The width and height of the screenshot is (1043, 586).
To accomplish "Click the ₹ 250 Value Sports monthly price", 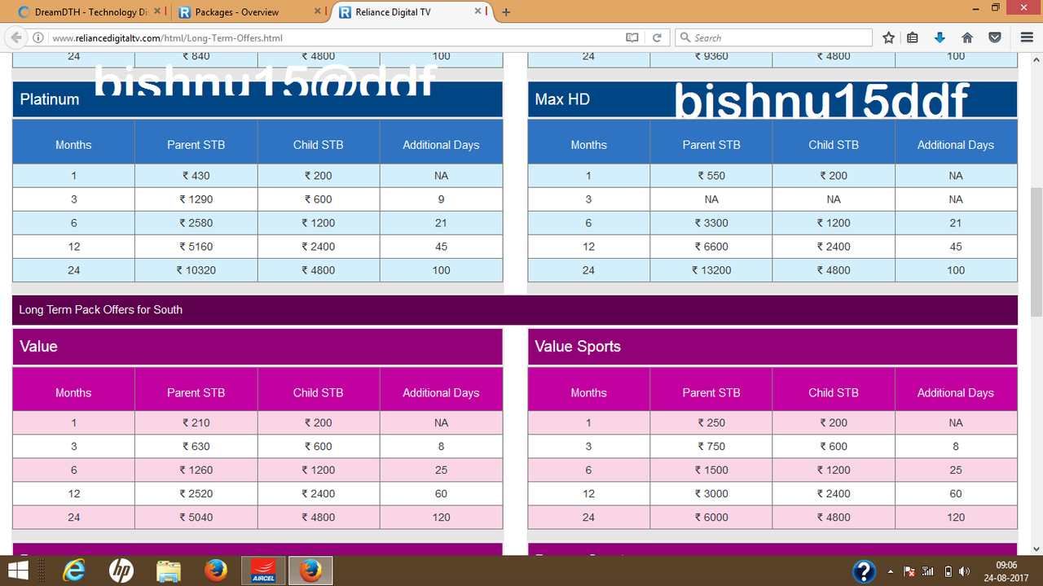I will (711, 422).
